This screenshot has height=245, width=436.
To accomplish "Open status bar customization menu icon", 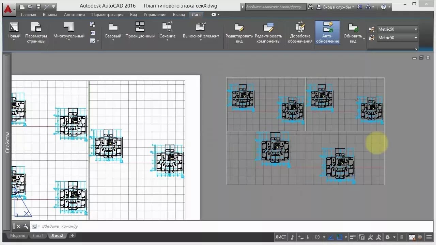I will pyautogui.click(x=429, y=237).
